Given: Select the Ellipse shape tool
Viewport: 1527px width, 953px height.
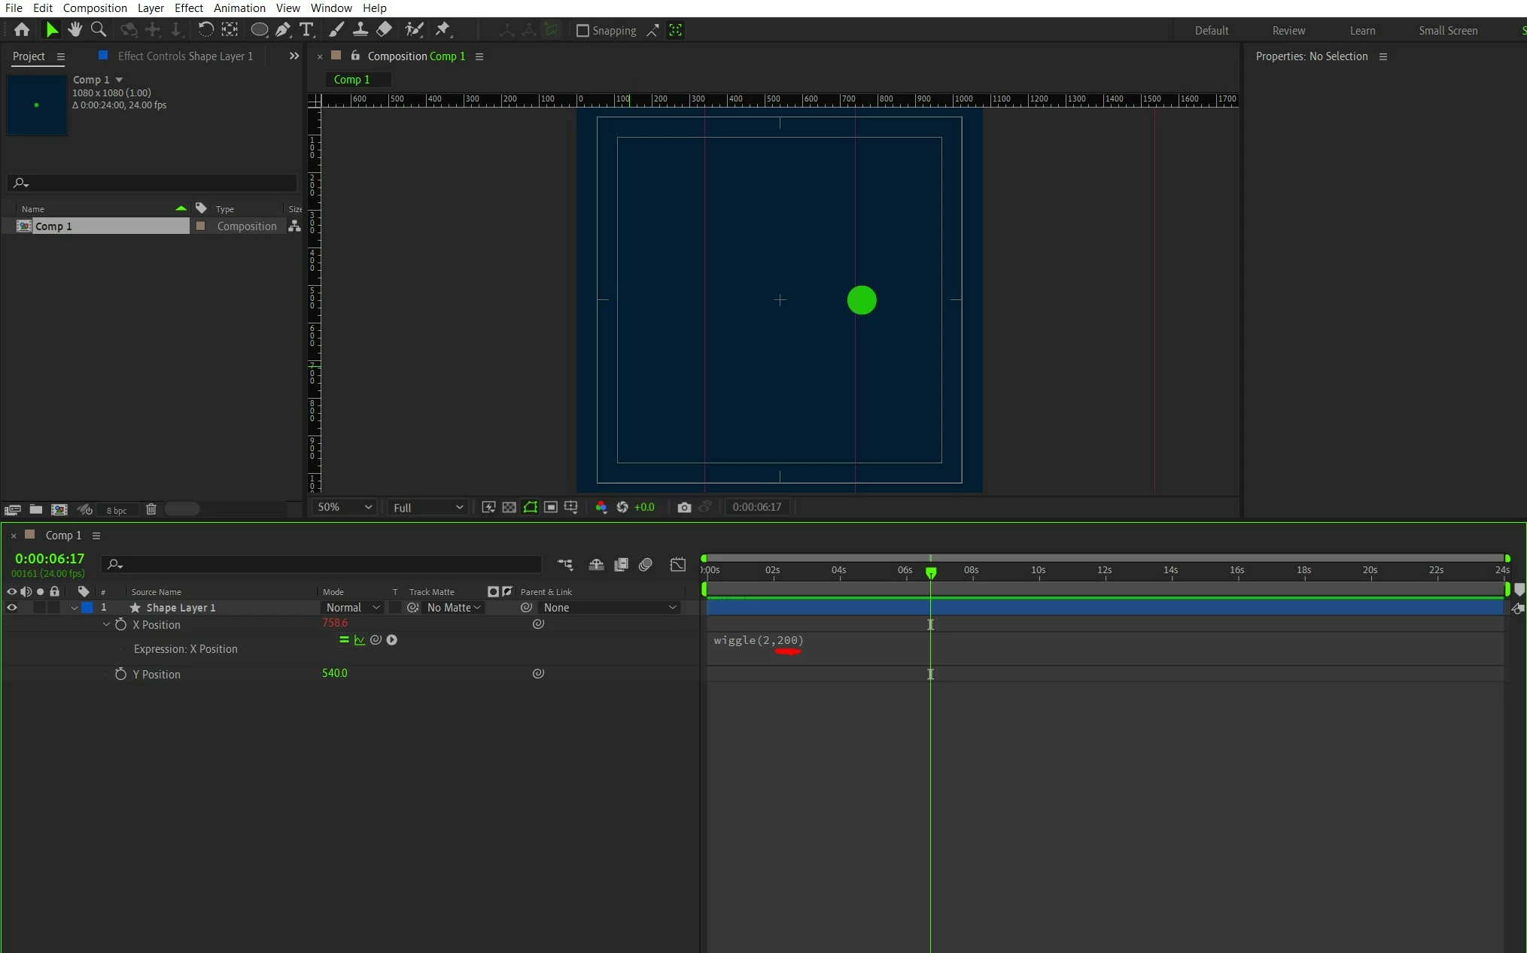Looking at the screenshot, I should pyautogui.click(x=259, y=29).
